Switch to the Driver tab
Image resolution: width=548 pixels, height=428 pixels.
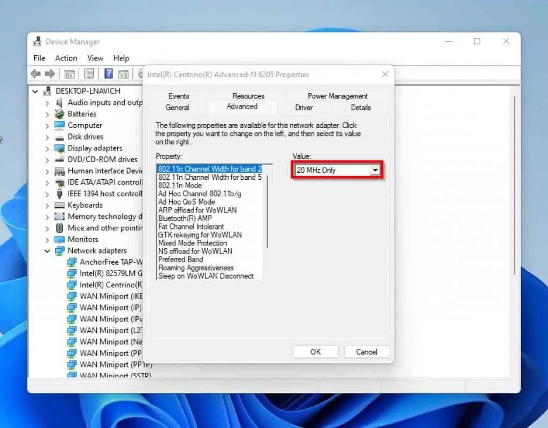tap(304, 108)
